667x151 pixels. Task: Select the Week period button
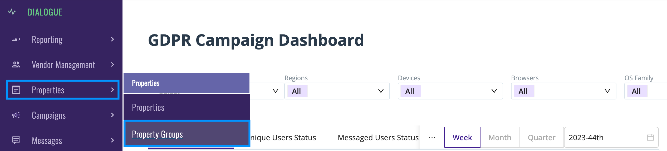[x=462, y=137]
